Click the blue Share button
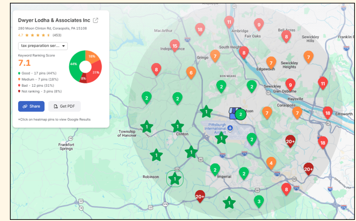Image resolution: width=356 pixels, height=221 pixels. pyautogui.click(x=31, y=106)
